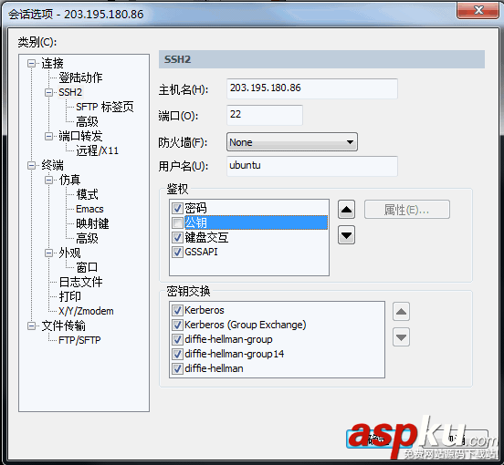Collapse the 连接 tree node
The width and height of the screenshot is (504, 465).
[31, 63]
